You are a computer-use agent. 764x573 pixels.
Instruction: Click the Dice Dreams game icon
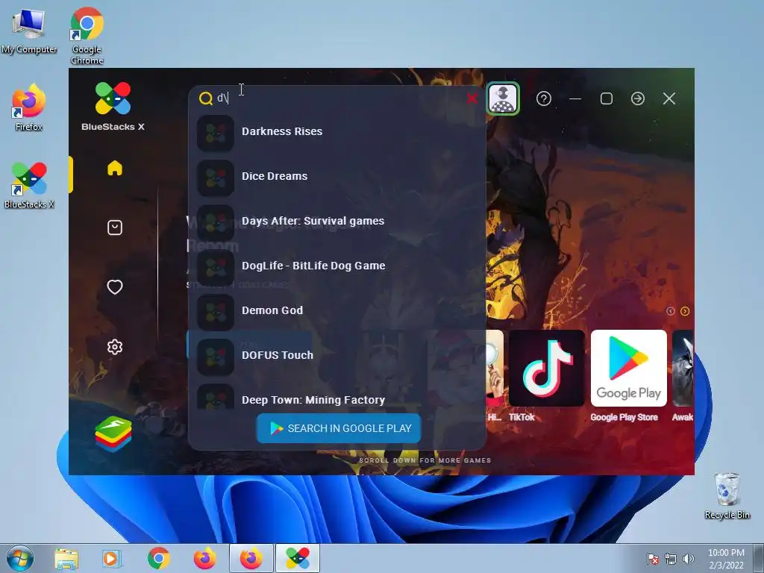click(x=216, y=178)
